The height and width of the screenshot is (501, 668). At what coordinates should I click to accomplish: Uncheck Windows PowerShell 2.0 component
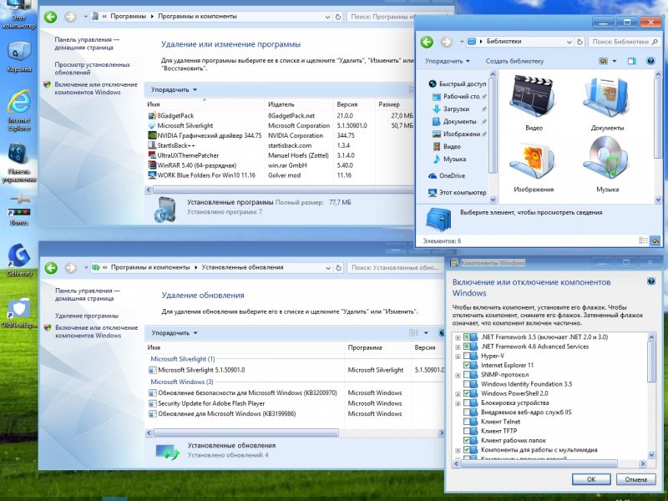click(x=467, y=393)
